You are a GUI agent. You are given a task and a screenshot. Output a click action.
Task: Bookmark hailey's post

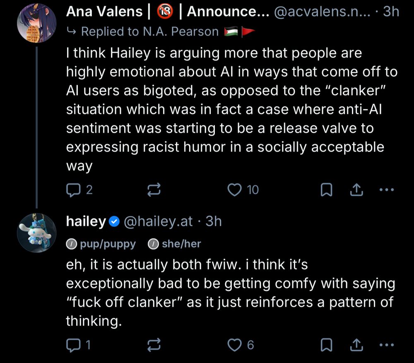click(327, 344)
